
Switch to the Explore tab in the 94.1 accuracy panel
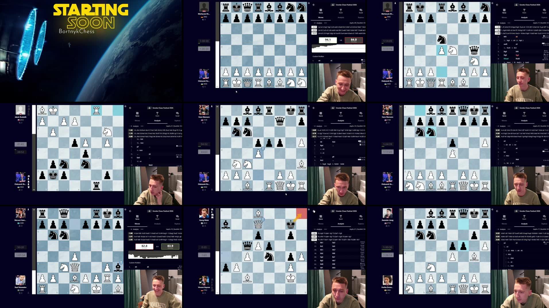(x=361, y=17)
